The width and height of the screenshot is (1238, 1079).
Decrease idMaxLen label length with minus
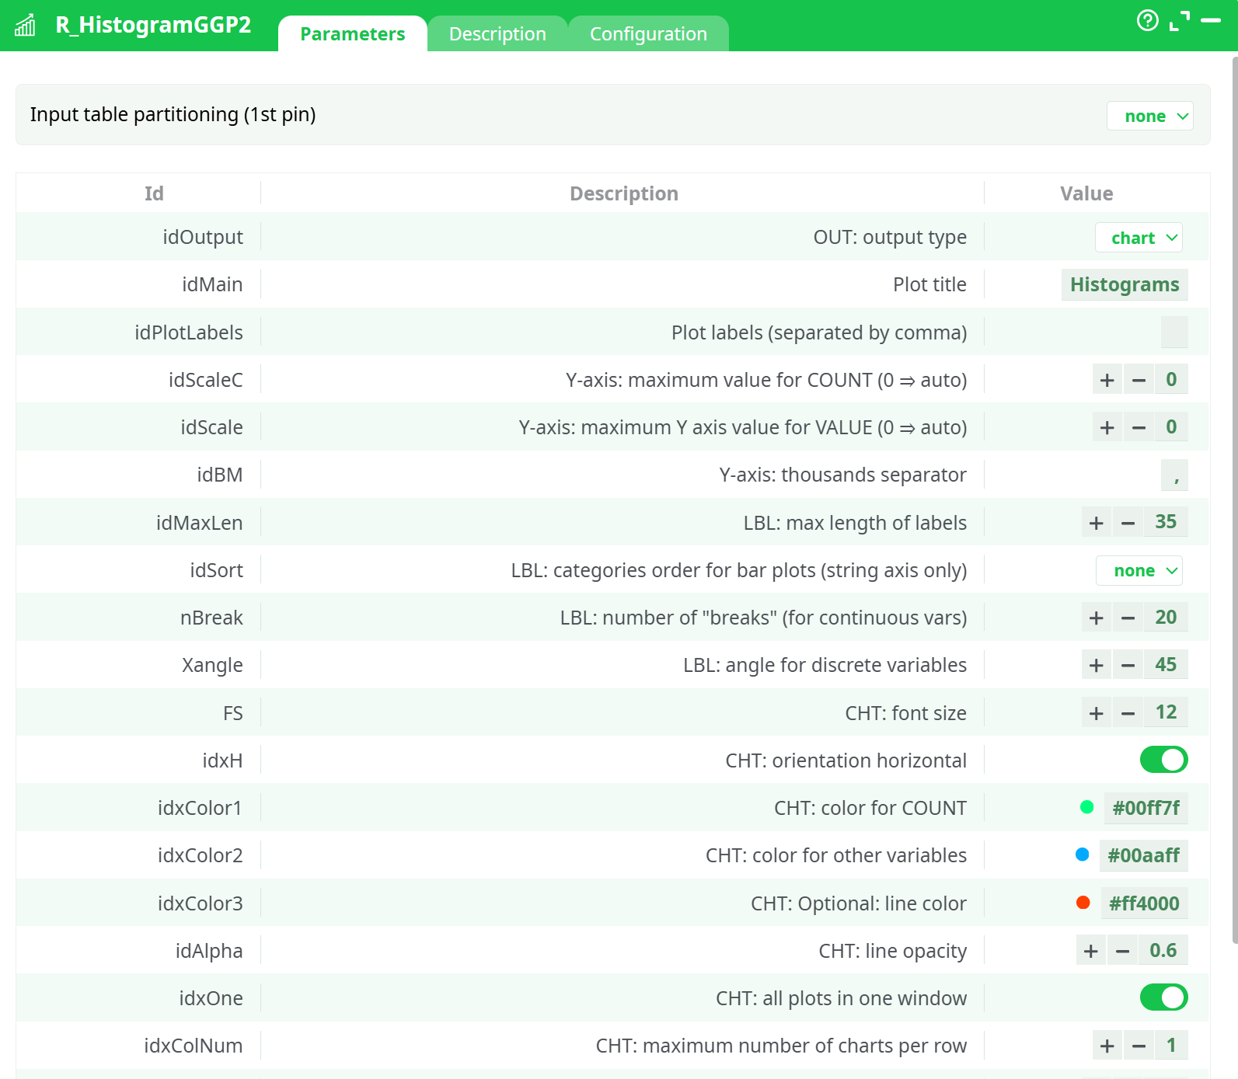click(x=1128, y=522)
